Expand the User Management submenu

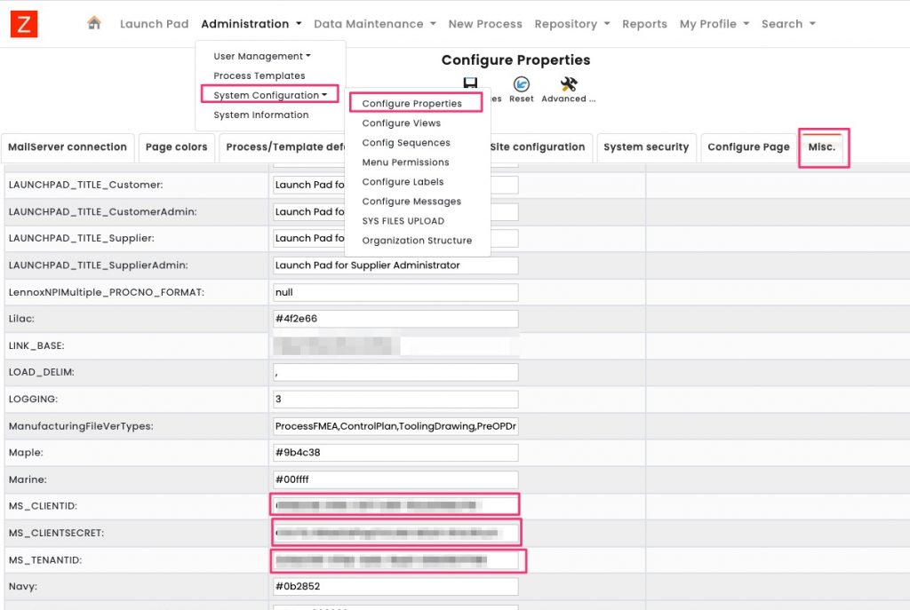pyautogui.click(x=262, y=56)
